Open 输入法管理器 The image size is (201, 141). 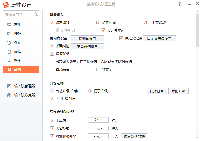click(x=21, y=86)
